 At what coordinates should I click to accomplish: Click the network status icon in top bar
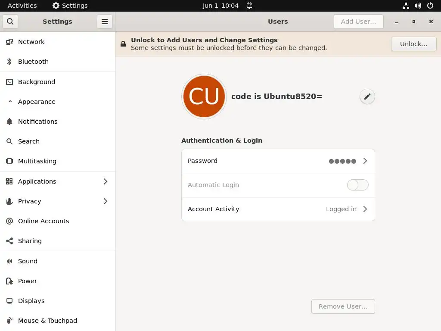click(406, 6)
